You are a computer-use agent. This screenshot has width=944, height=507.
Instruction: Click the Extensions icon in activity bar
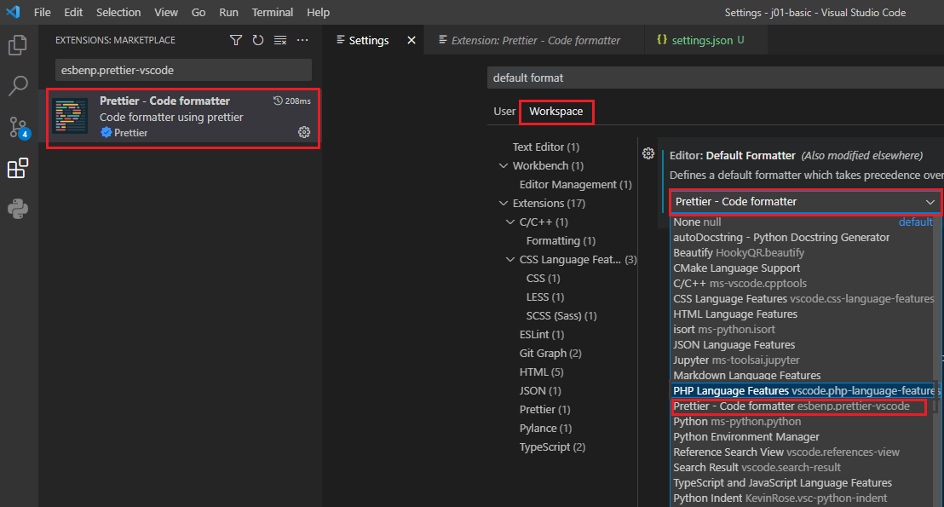(18, 169)
